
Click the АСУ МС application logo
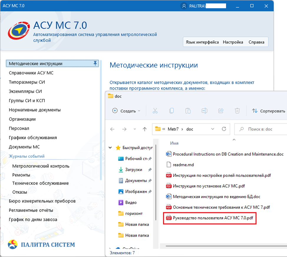click(x=19, y=31)
